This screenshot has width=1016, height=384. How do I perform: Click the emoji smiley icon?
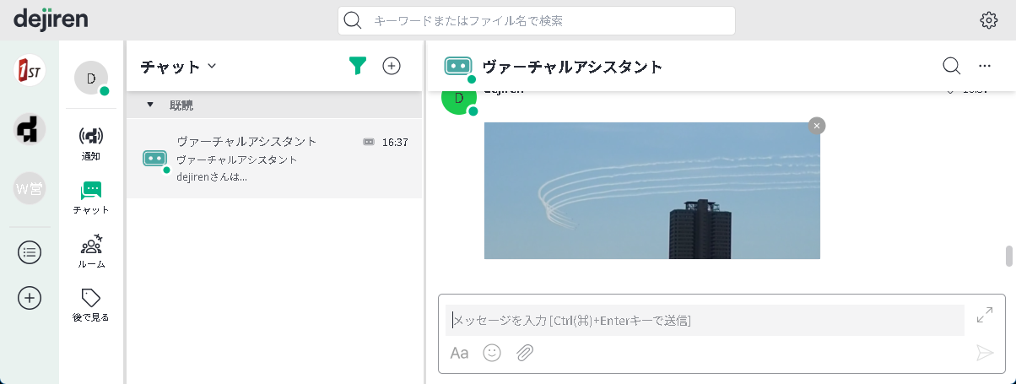tap(492, 353)
